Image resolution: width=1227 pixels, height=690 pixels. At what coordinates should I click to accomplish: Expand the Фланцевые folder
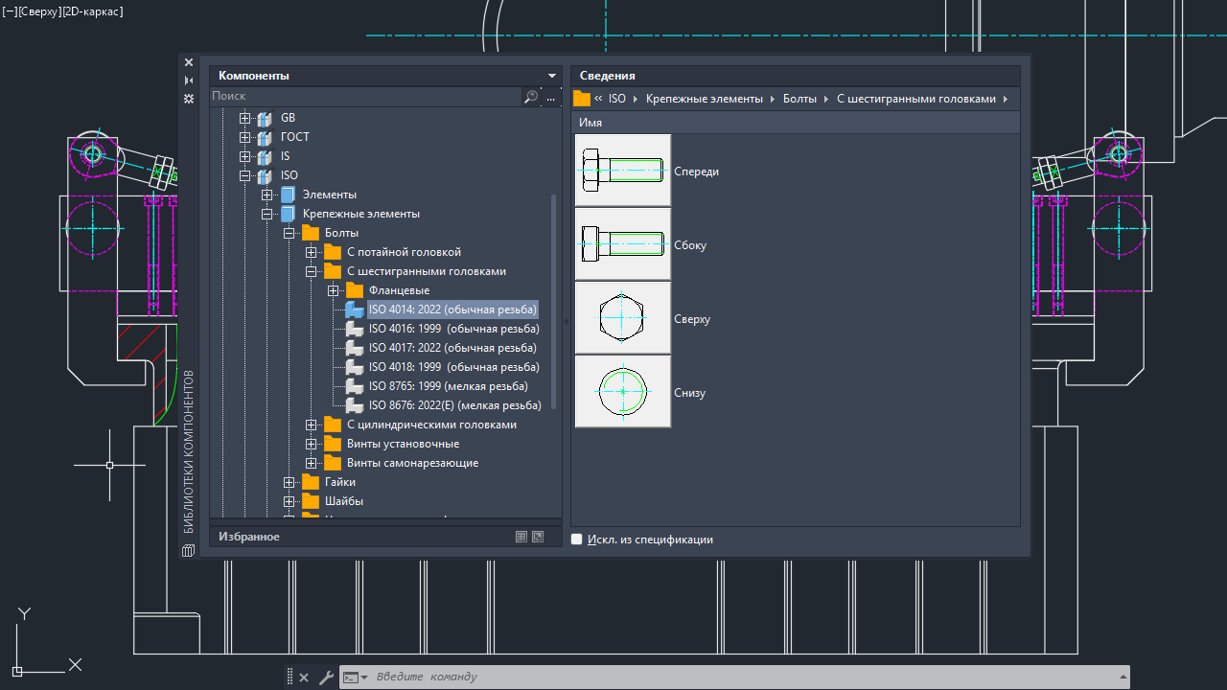click(x=333, y=290)
